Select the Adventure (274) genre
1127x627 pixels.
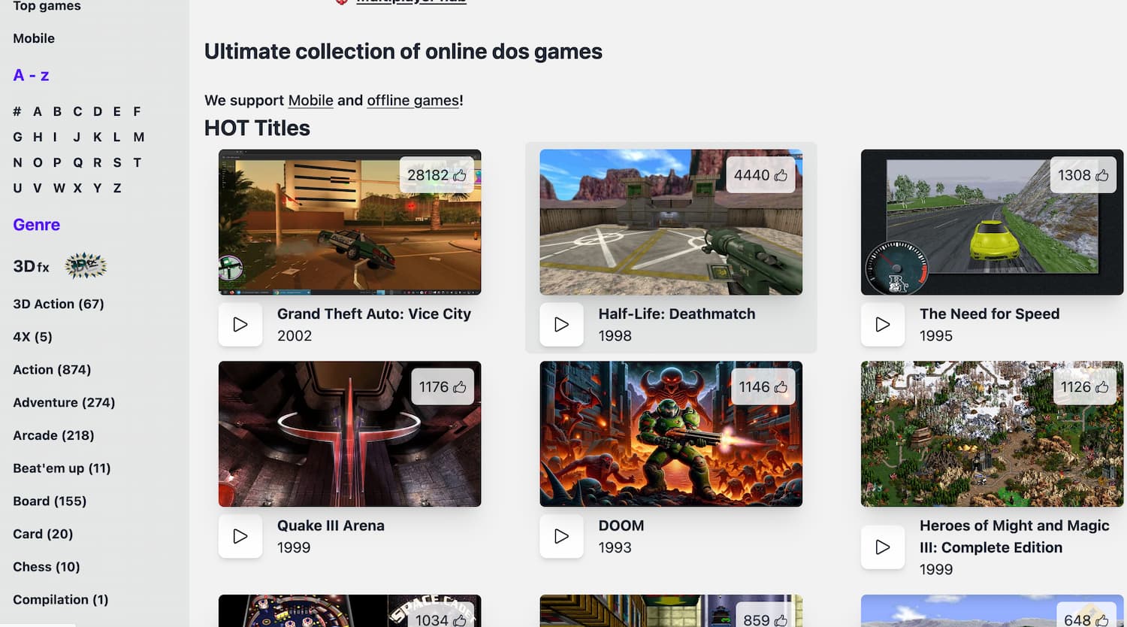[64, 403]
